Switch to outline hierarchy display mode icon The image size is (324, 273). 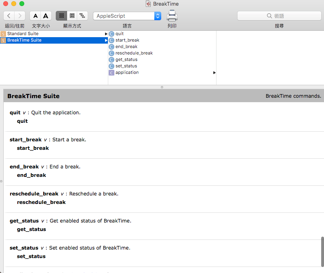(x=82, y=16)
